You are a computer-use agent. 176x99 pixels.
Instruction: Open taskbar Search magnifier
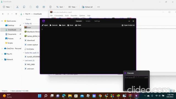46,96
